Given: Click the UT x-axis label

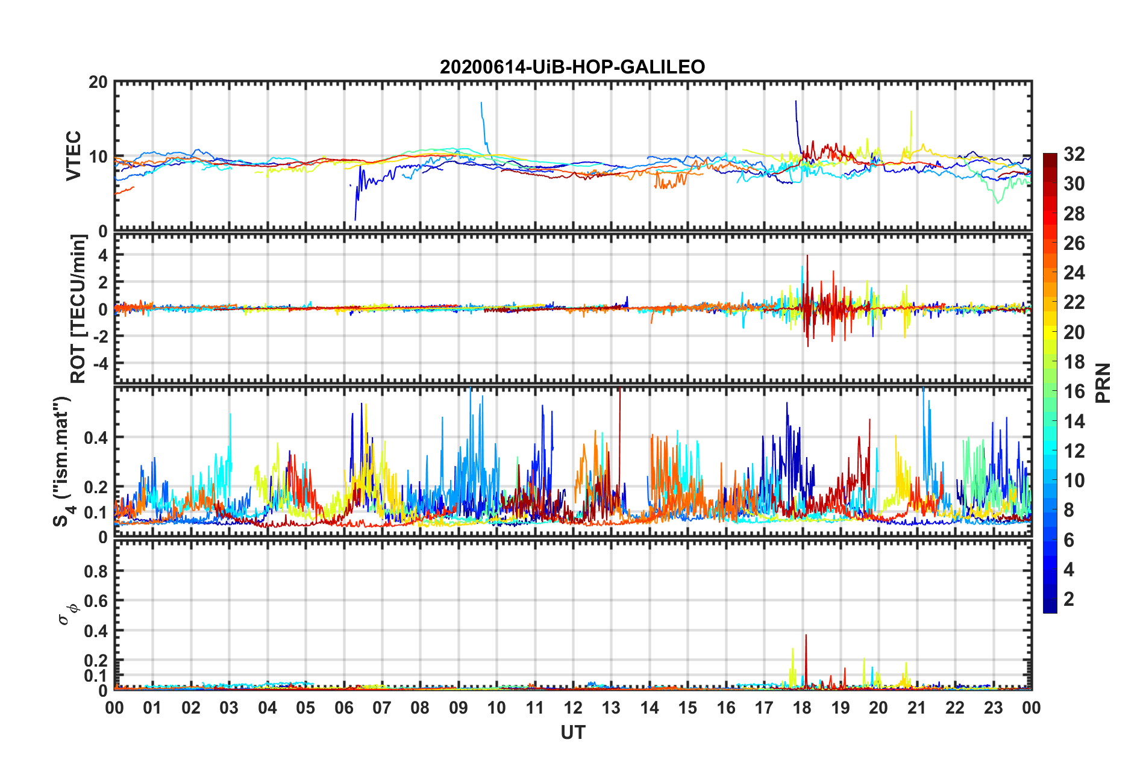Looking at the screenshot, I should point(572,732).
